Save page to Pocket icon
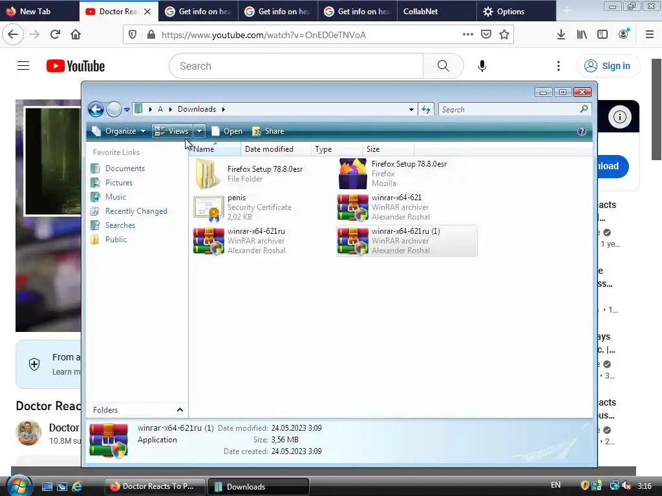Screen dimensions: 662x496 [x=486, y=35]
